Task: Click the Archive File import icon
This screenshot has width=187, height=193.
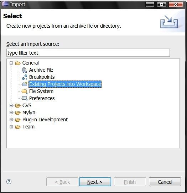Action: (x=25, y=70)
